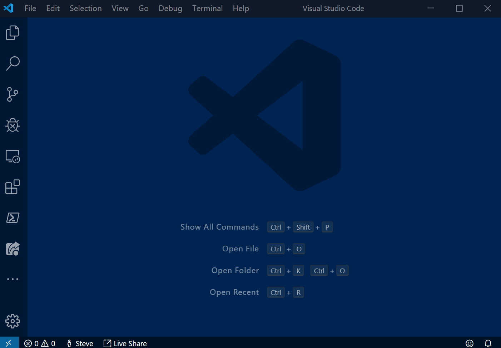The width and height of the screenshot is (501, 348).
Task: Open the Search view icon
Action: [13, 63]
